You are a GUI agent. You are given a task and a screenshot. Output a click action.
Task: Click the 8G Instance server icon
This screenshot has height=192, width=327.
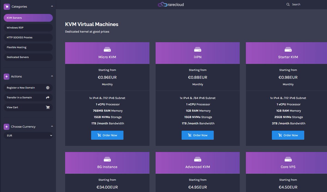point(107,159)
